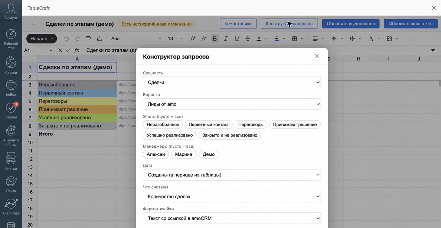Viewport: 441px width, 228px height.
Task: Click the back arrow beside report title
Action: 34,24
